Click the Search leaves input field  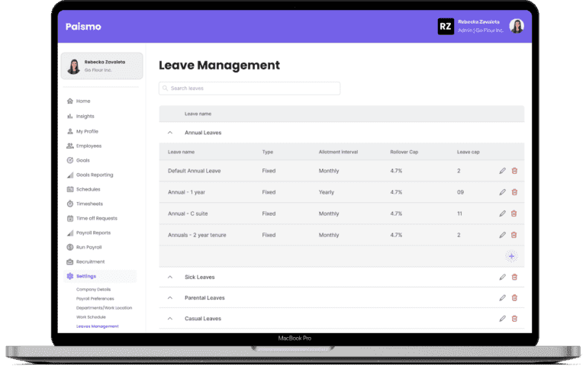pyautogui.click(x=250, y=88)
